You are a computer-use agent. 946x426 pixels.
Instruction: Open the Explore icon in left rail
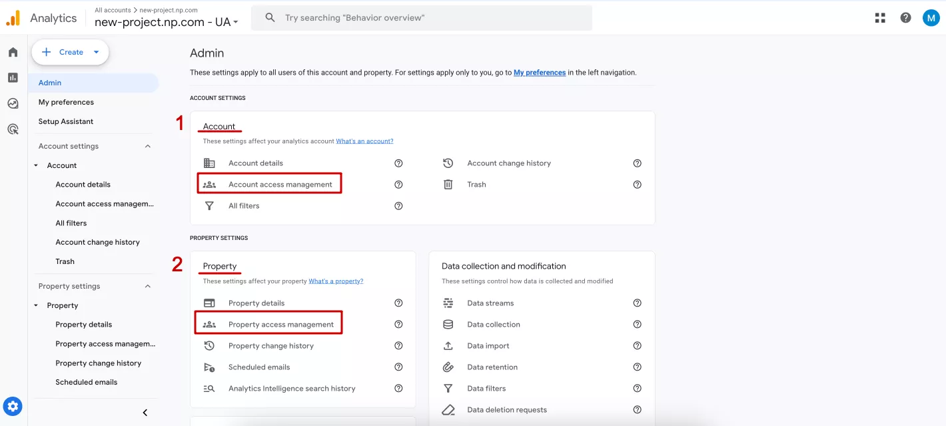13,103
